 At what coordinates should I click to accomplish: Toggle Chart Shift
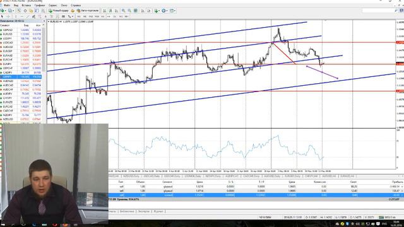149,11
